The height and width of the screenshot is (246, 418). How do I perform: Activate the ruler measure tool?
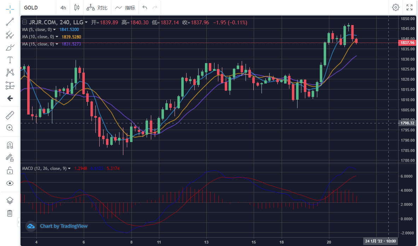pyautogui.click(x=10, y=115)
